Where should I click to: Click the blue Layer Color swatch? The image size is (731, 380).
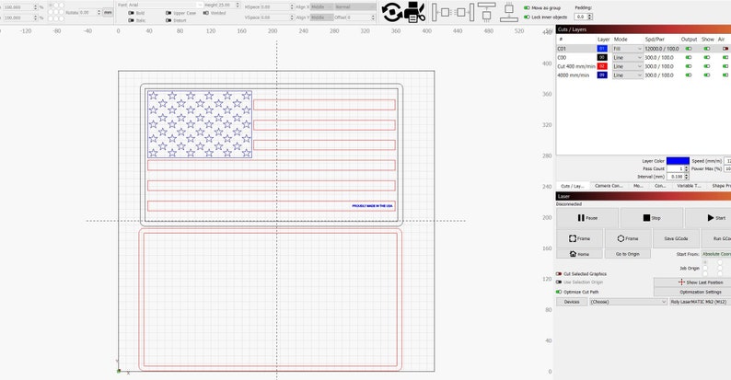[678, 161]
